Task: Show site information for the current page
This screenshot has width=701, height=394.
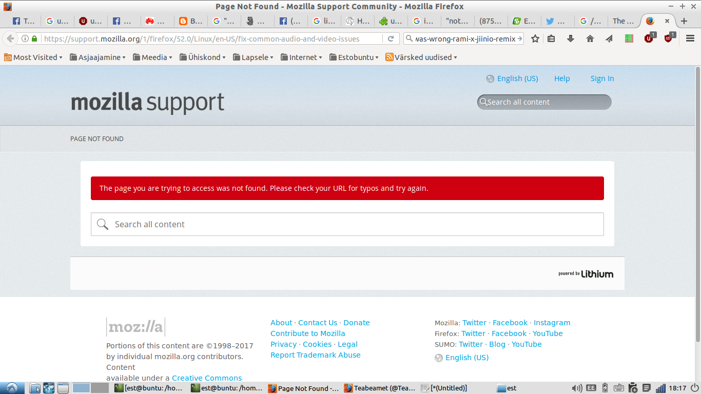Action: click(25, 38)
